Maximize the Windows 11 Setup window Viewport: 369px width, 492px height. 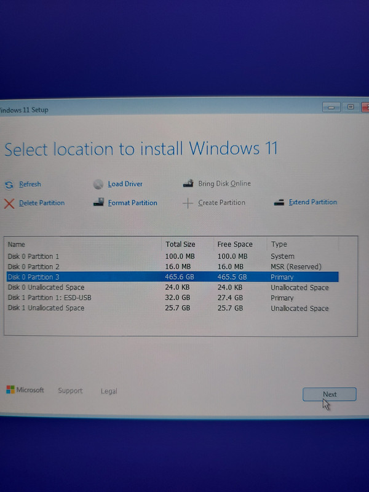[x=351, y=107]
